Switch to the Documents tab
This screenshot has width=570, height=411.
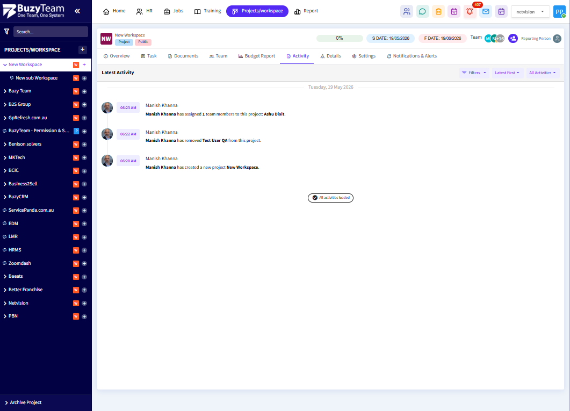183,56
